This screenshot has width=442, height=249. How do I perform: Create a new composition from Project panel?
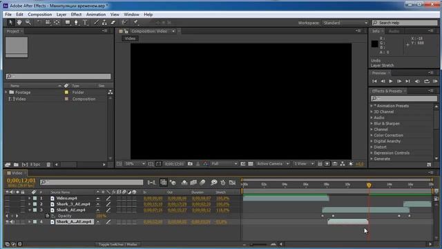[25, 165]
